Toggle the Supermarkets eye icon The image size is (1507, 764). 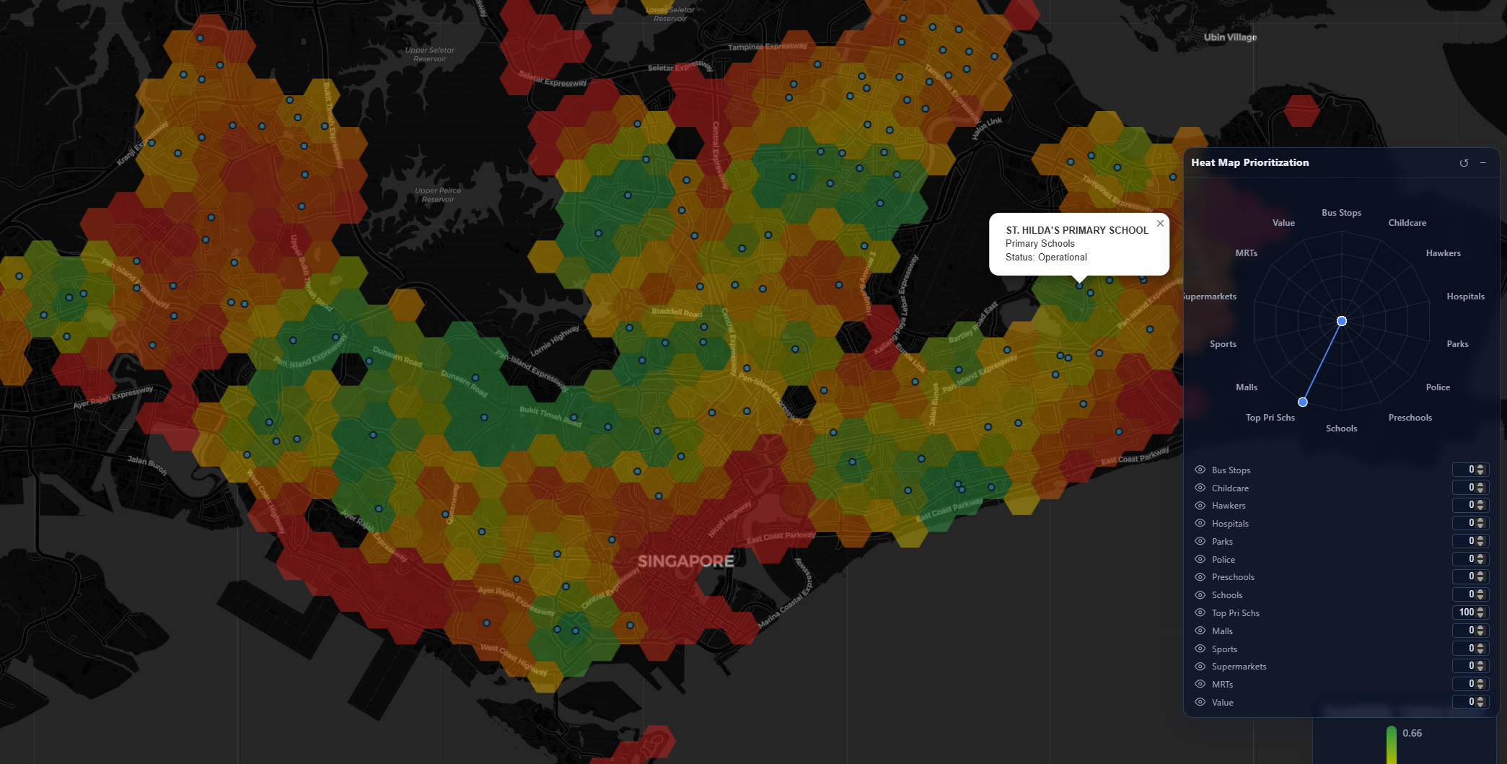(x=1200, y=666)
